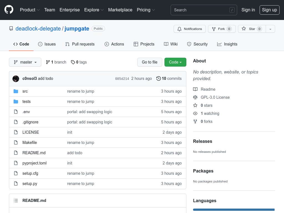Switch to the Code tab
The width and height of the screenshot is (284, 213).
pos(21,44)
